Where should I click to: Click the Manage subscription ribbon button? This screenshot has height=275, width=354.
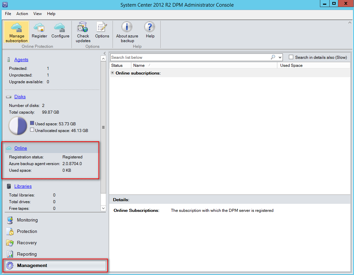tap(16, 32)
